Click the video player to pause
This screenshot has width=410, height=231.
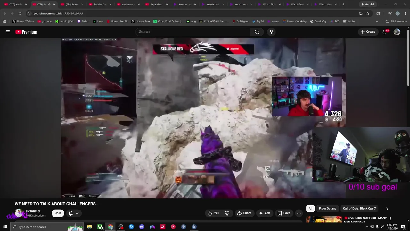point(203,118)
